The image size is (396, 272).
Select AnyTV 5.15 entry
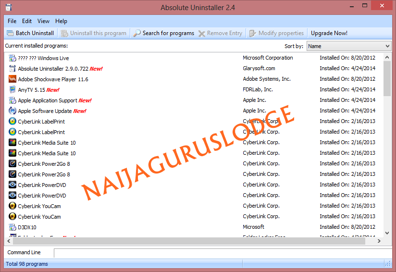(x=194, y=90)
